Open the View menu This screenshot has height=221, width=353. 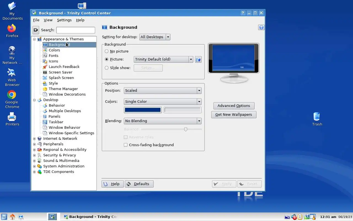tap(48, 20)
